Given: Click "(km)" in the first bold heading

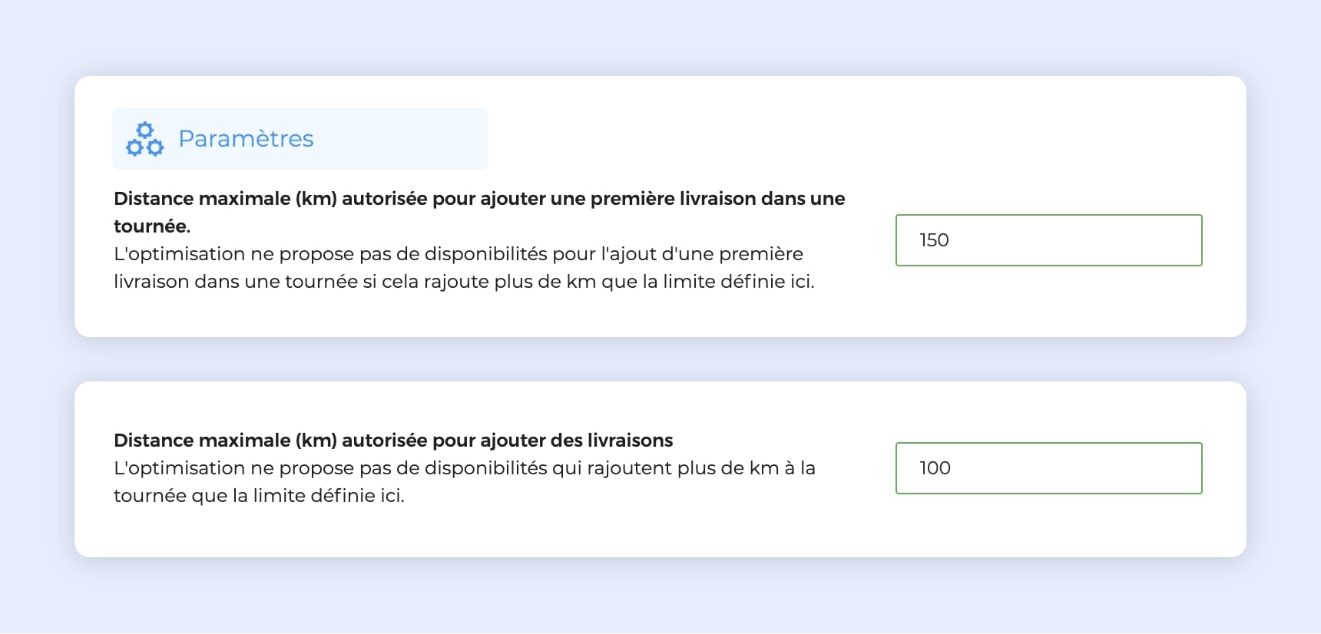Looking at the screenshot, I should click(316, 199).
